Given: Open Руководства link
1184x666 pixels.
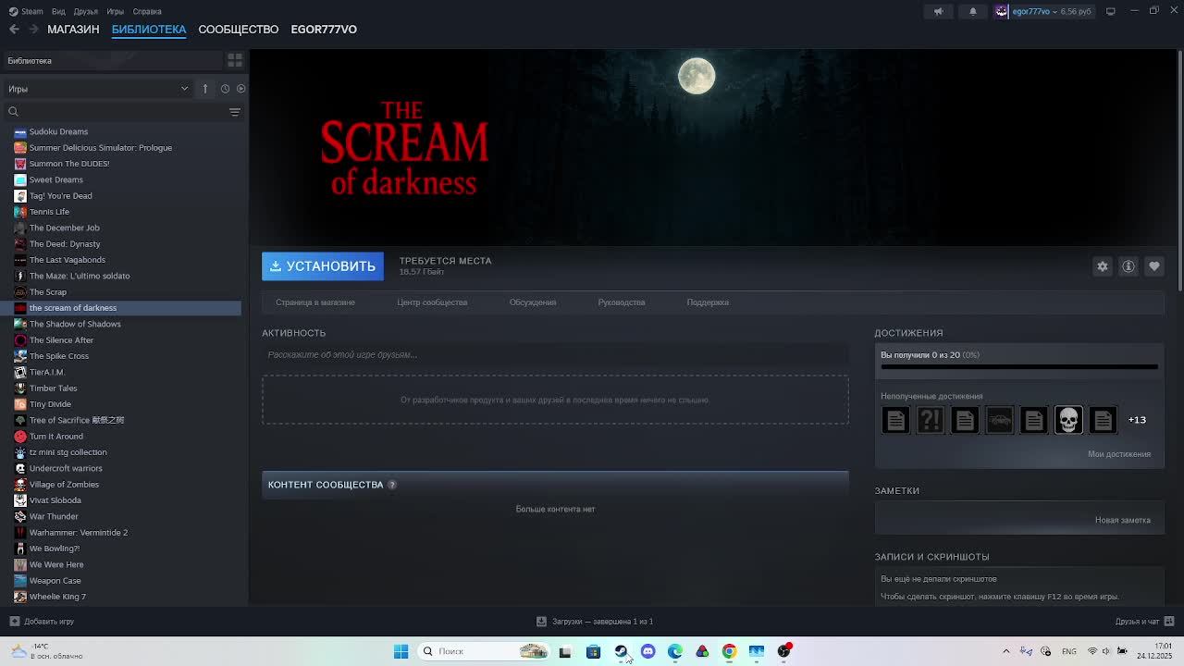Looking at the screenshot, I should [x=622, y=302].
